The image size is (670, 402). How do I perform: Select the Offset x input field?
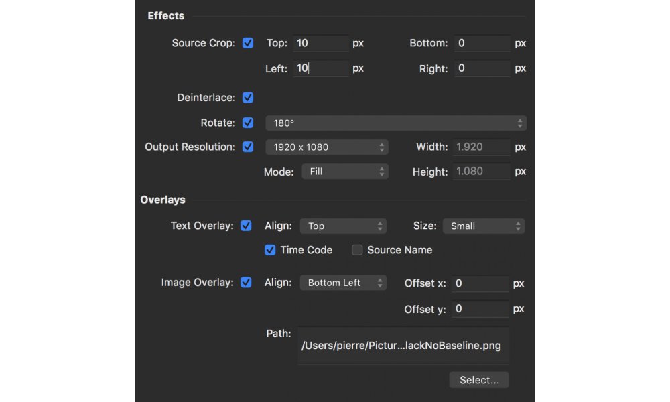pyautogui.click(x=480, y=283)
